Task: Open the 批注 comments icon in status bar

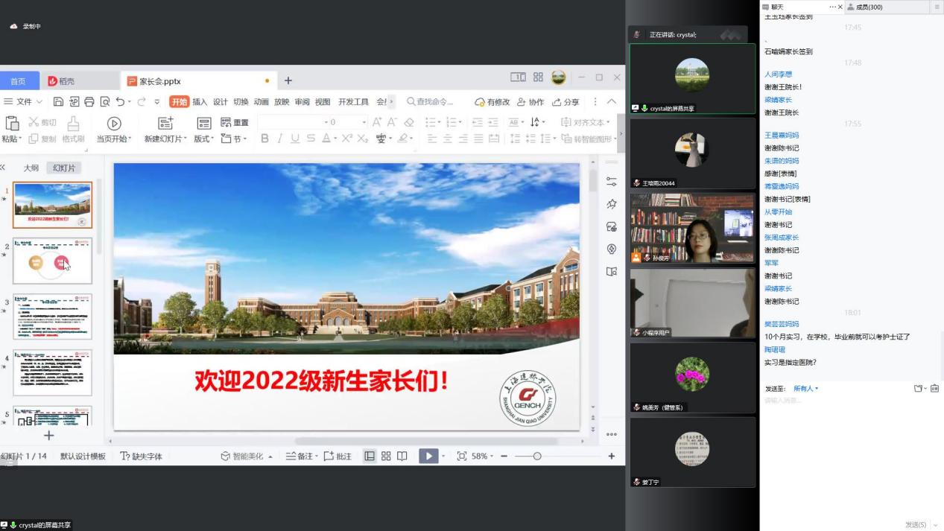Action: click(338, 457)
